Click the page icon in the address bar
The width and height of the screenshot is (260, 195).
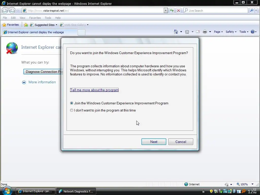tap(25, 11)
